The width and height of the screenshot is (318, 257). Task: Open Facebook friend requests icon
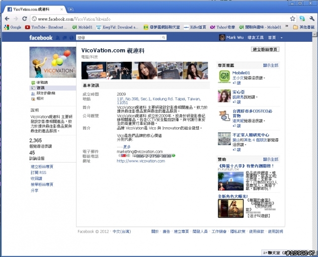coord(58,38)
